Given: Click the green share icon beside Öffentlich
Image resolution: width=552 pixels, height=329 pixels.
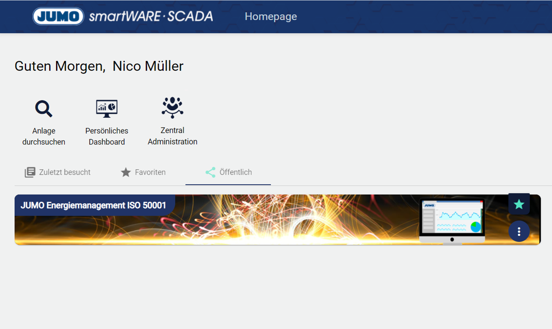Looking at the screenshot, I should [x=210, y=172].
